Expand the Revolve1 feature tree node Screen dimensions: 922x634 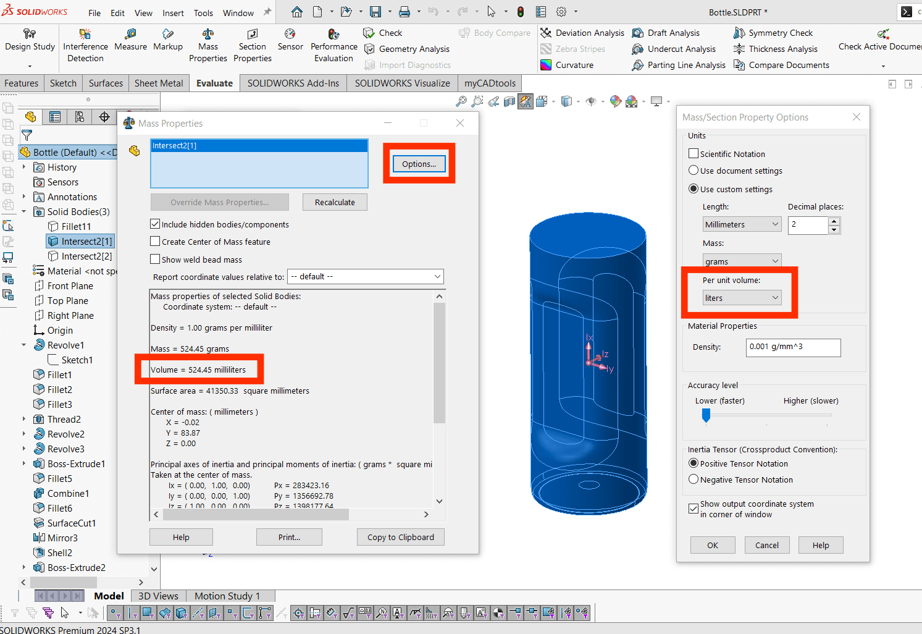point(23,345)
